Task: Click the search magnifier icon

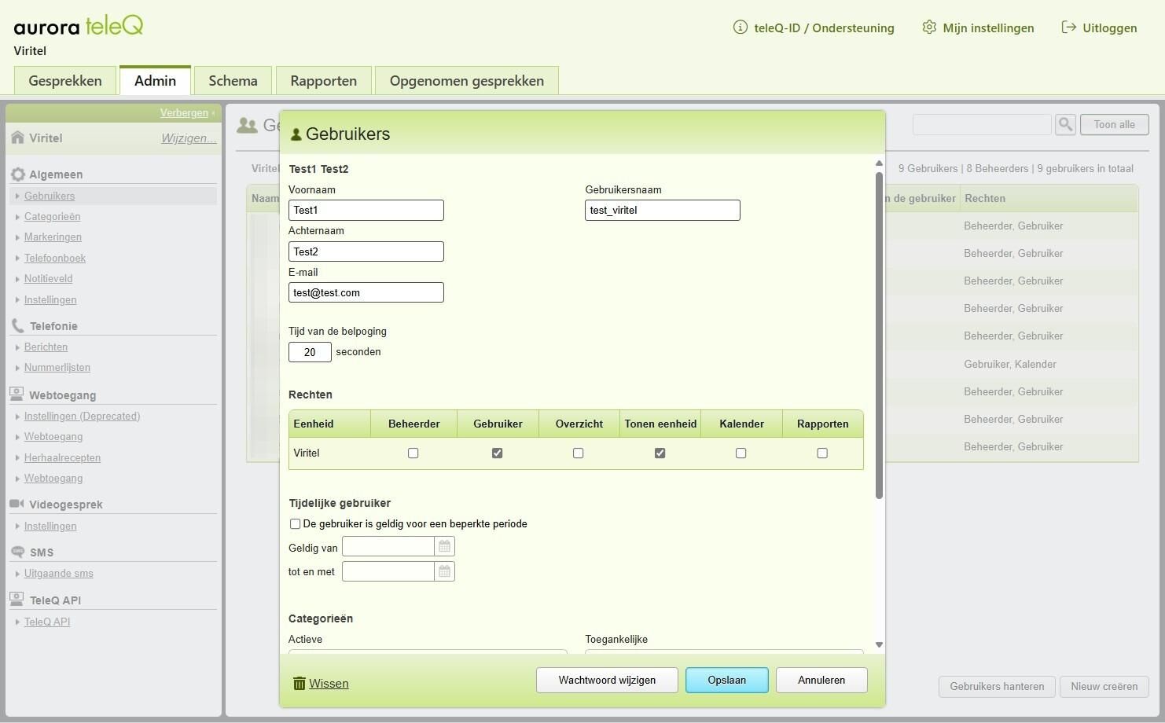Action: coord(1065,124)
